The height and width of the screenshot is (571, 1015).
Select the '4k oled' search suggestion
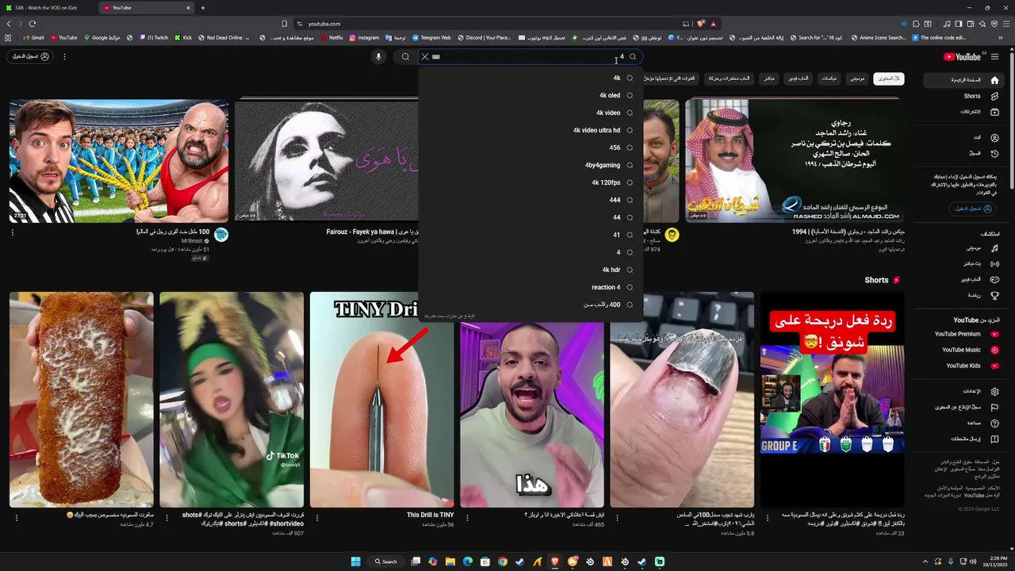(x=530, y=95)
